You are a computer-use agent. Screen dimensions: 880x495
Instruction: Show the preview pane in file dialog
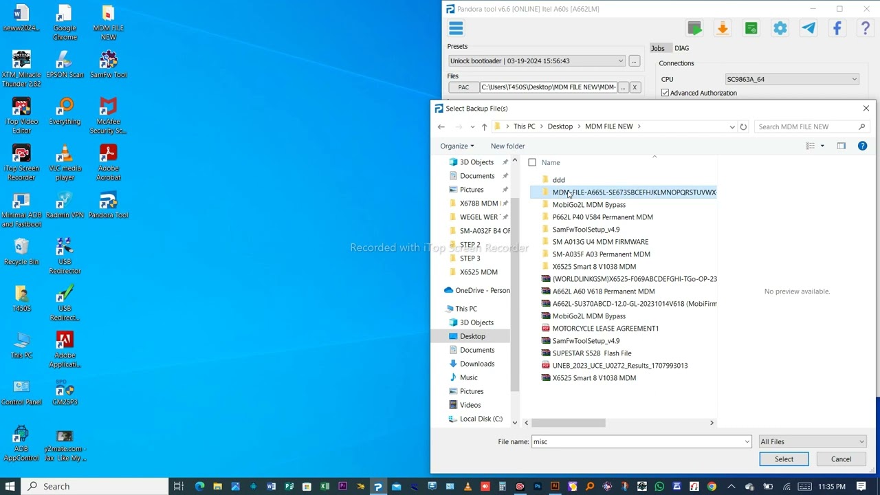(x=841, y=146)
